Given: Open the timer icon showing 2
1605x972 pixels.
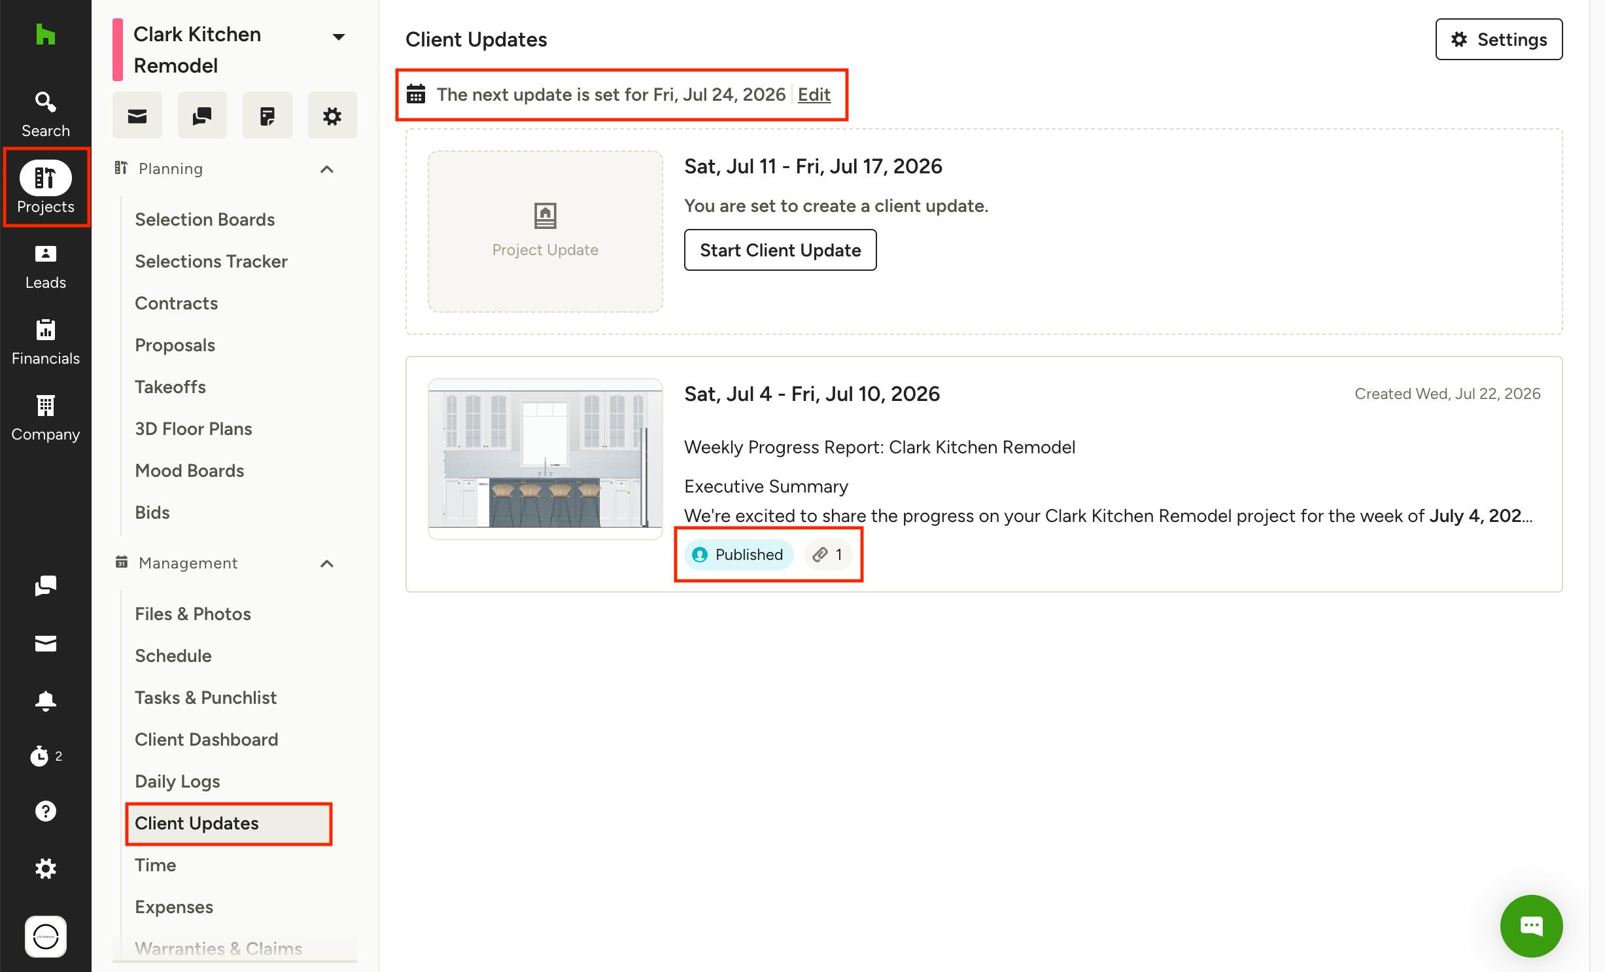Looking at the screenshot, I should coord(45,756).
